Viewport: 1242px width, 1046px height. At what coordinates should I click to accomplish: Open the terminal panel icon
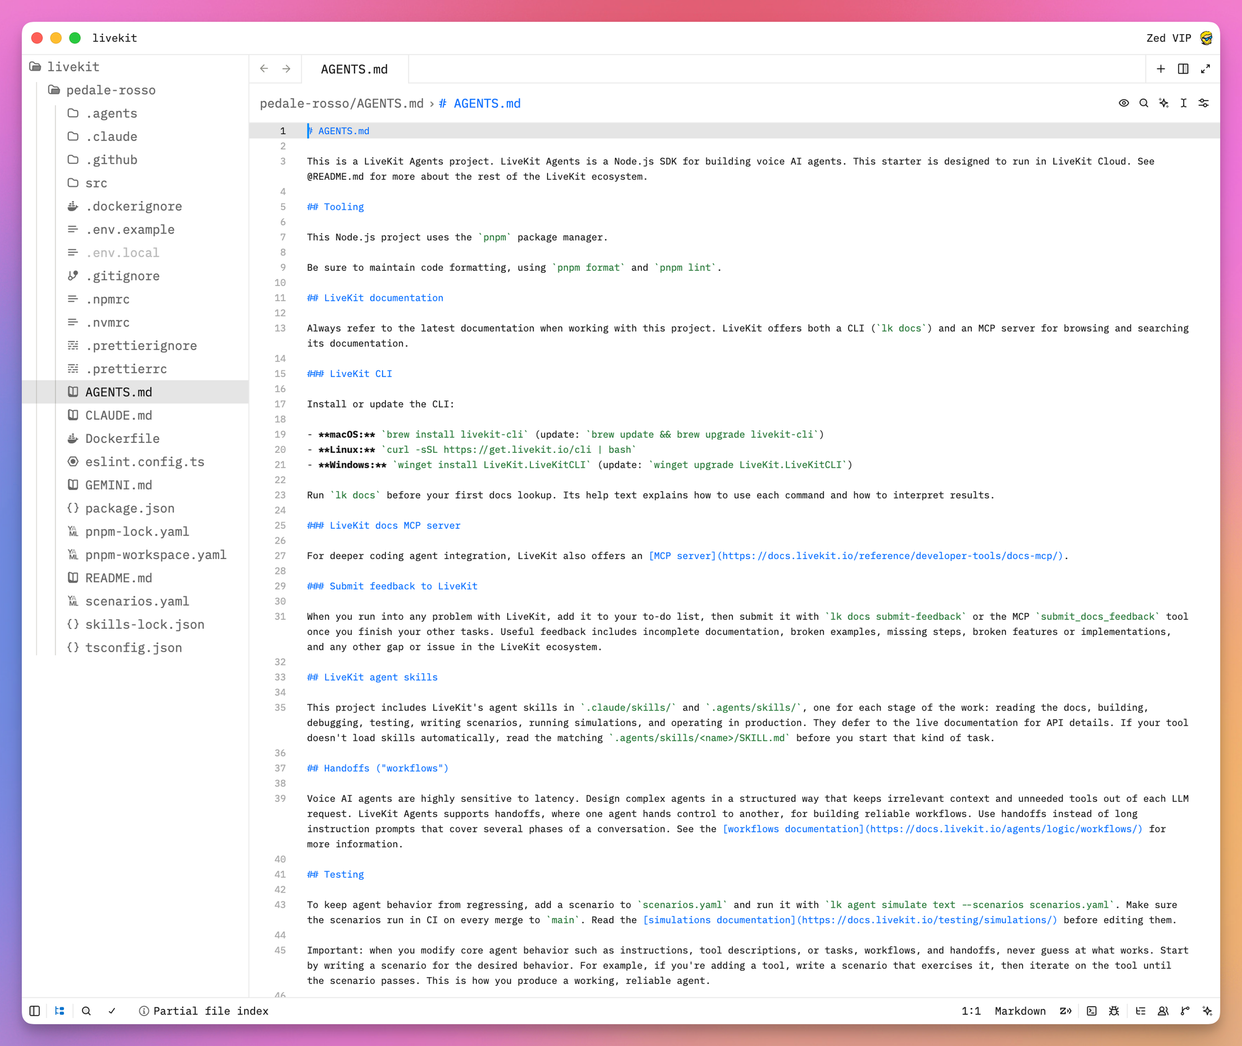(x=1091, y=1011)
